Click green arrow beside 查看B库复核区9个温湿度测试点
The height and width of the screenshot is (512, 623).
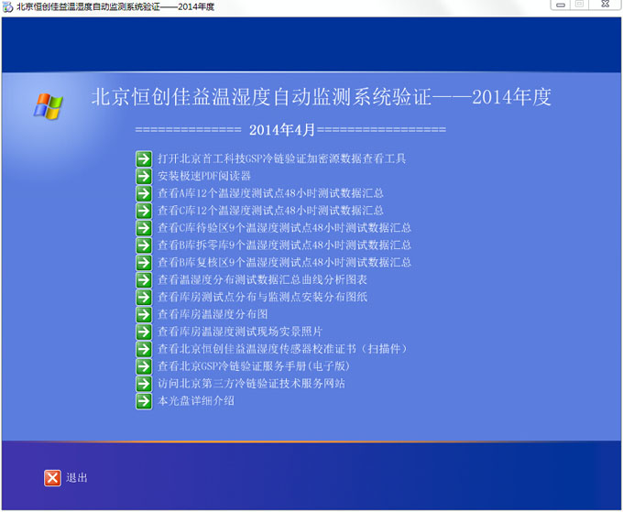[144, 263]
